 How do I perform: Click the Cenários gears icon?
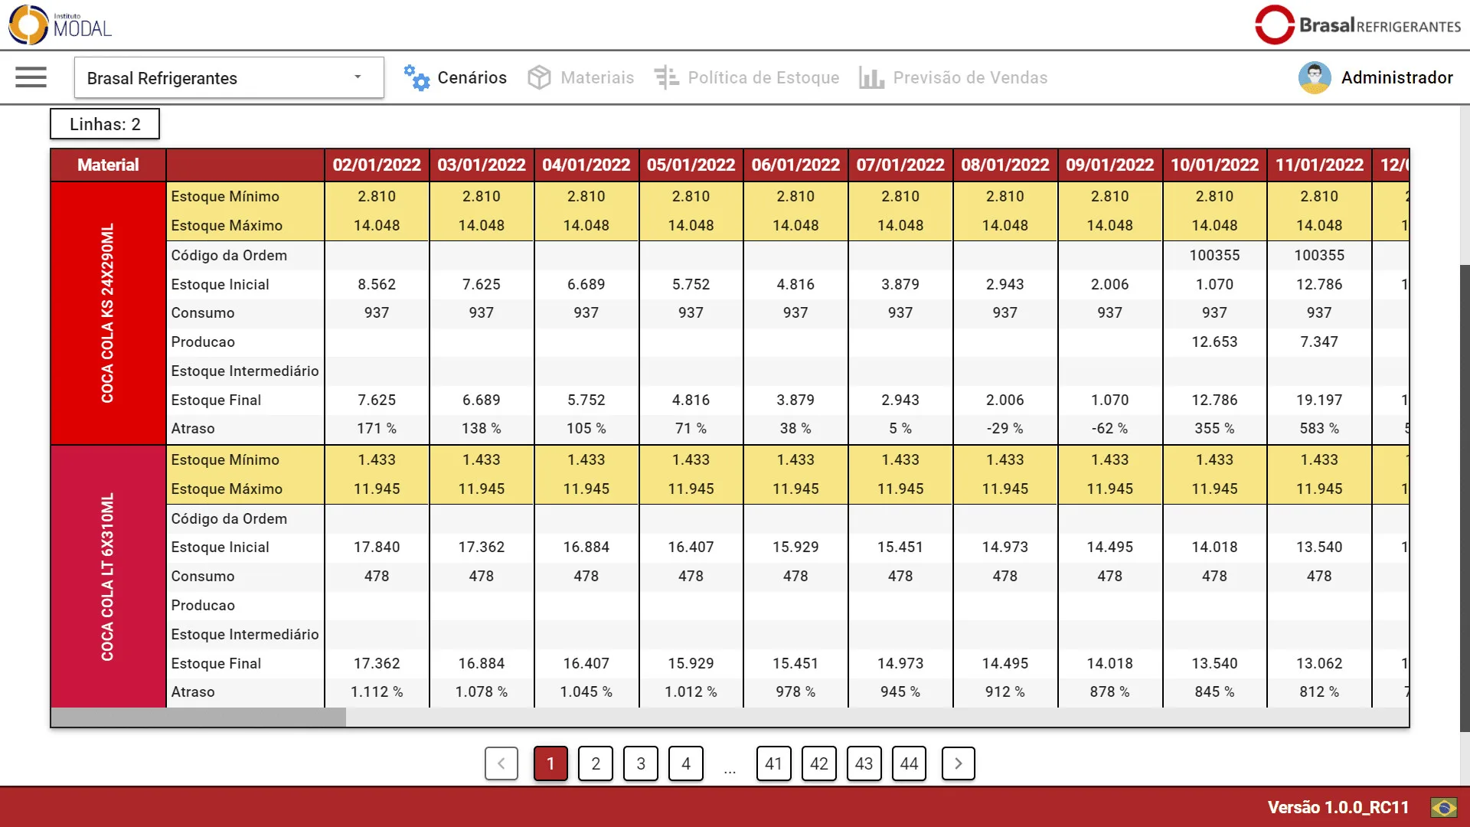416,77
